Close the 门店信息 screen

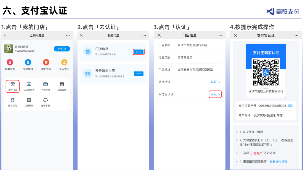coord(159,35)
